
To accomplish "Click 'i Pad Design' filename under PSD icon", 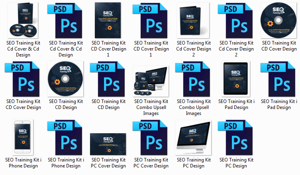I will (279, 104).
